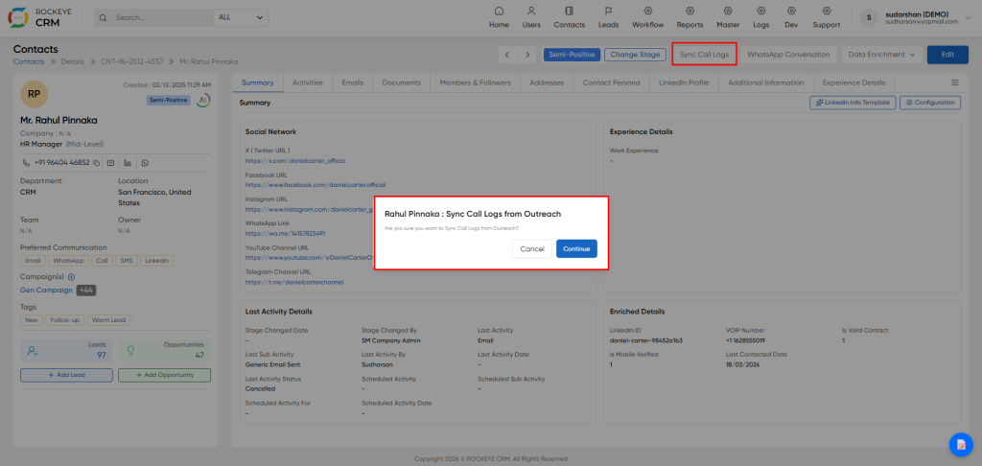
Task: Open the Contacts navigation item
Action: point(569,17)
